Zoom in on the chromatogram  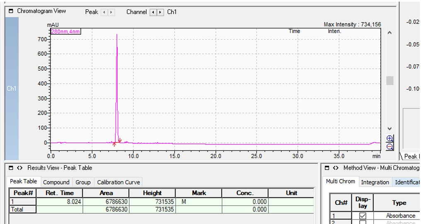coord(390,139)
